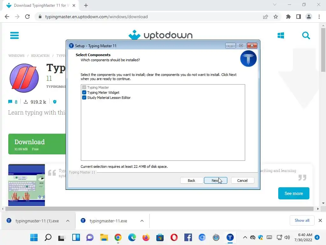Click Back in the Setup dialog

tap(191, 181)
